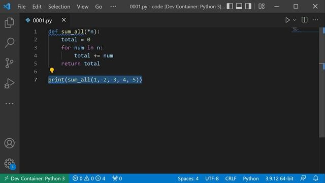Image resolution: width=325 pixels, height=183 pixels.
Task: Open the errors count in status bar
Action: [78, 178]
